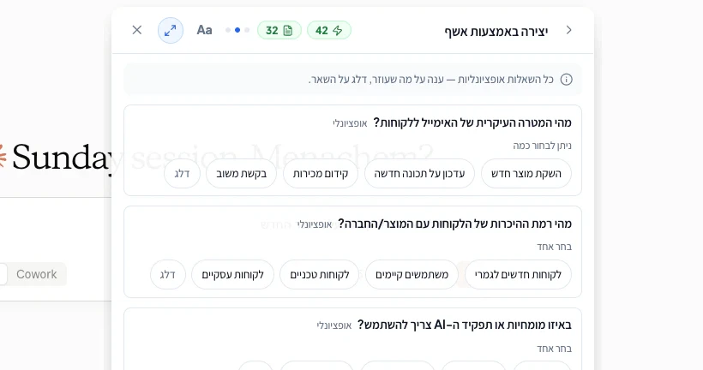The image size is (703, 370).
Task: Select the בקשת משוב chip
Action: coord(241,173)
